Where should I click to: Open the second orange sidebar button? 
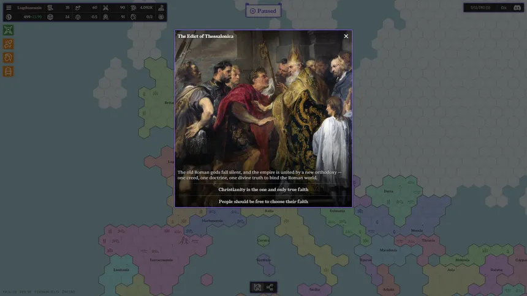[9, 44]
